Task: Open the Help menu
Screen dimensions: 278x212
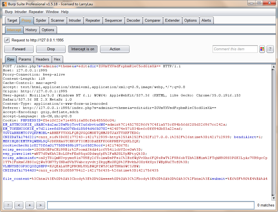Action: click(65, 12)
